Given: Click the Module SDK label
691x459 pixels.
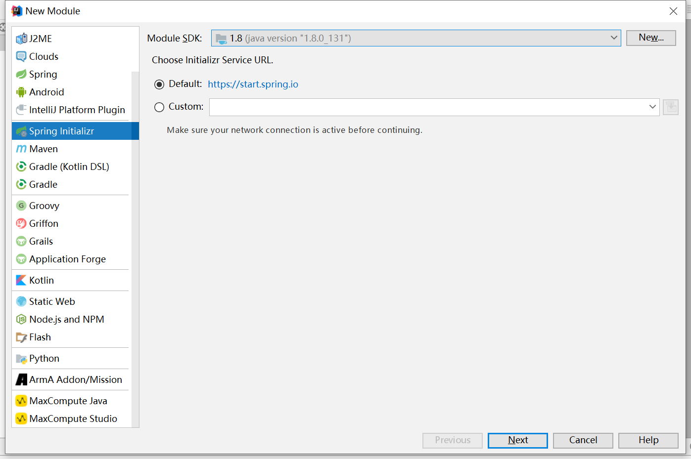Looking at the screenshot, I should pyautogui.click(x=175, y=38).
